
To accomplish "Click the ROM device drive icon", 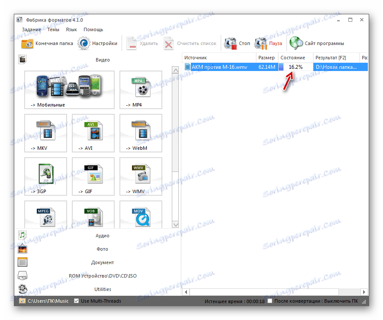I will point(23,275).
